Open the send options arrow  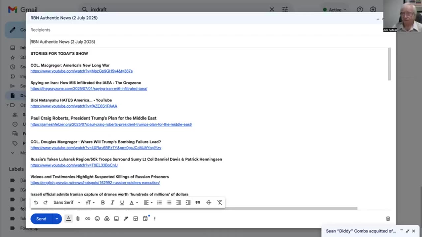click(x=57, y=219)
